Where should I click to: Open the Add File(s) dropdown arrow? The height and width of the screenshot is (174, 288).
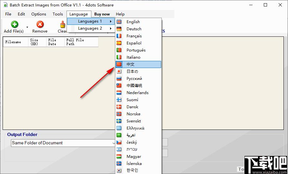click(27, 27)
